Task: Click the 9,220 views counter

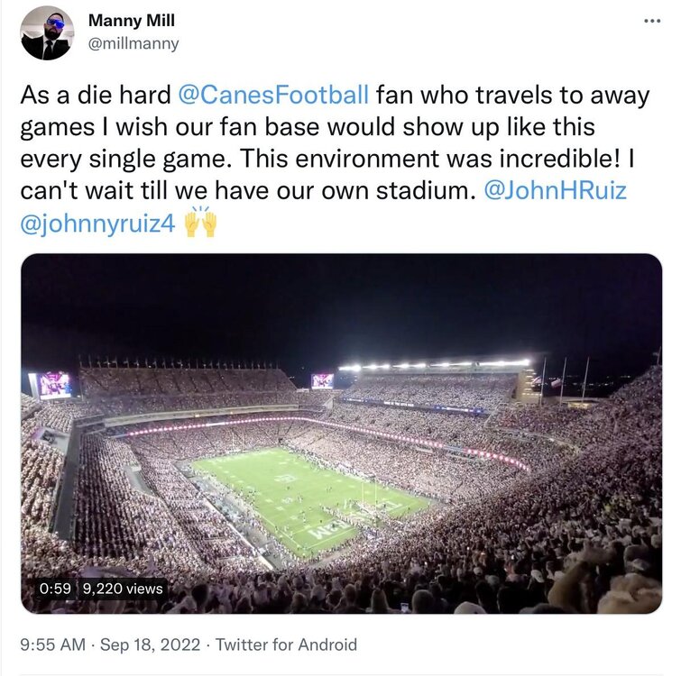Action: (124, 589)
